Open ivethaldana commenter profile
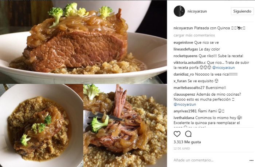255x167 pixels. pos(184,118)
